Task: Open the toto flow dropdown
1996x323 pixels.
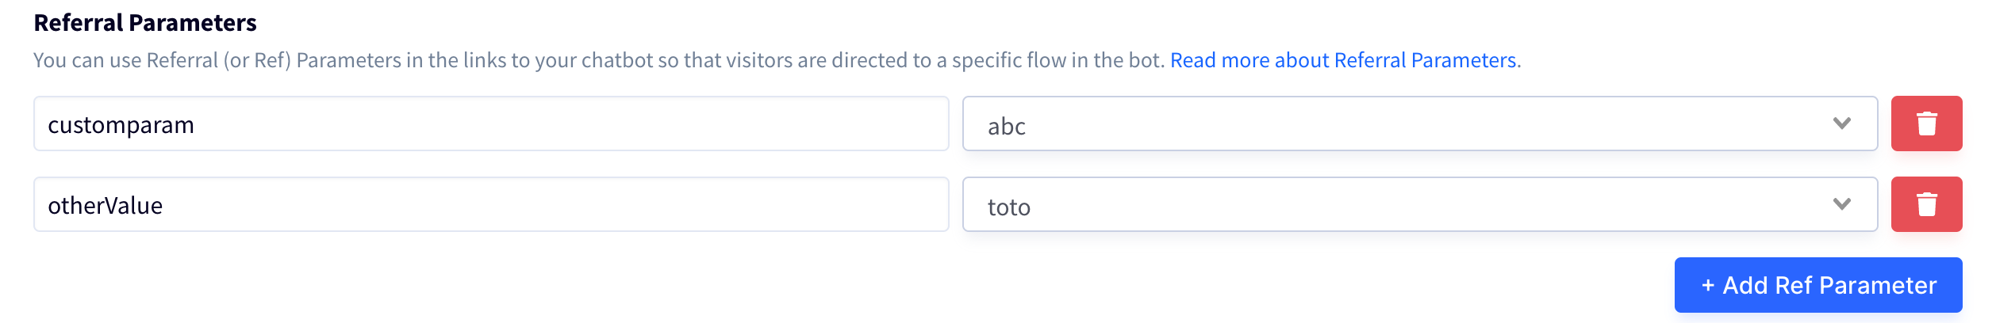Action: point(1420,204)
